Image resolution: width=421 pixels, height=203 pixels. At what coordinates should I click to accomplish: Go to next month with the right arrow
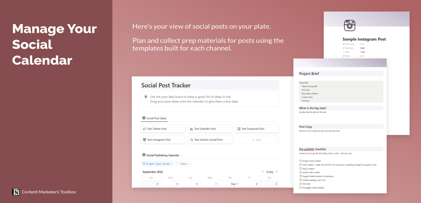(276, 172)
